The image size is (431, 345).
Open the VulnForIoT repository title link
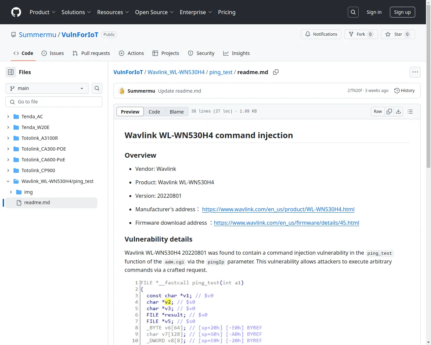pyautogui.click(x=80, y=35)
